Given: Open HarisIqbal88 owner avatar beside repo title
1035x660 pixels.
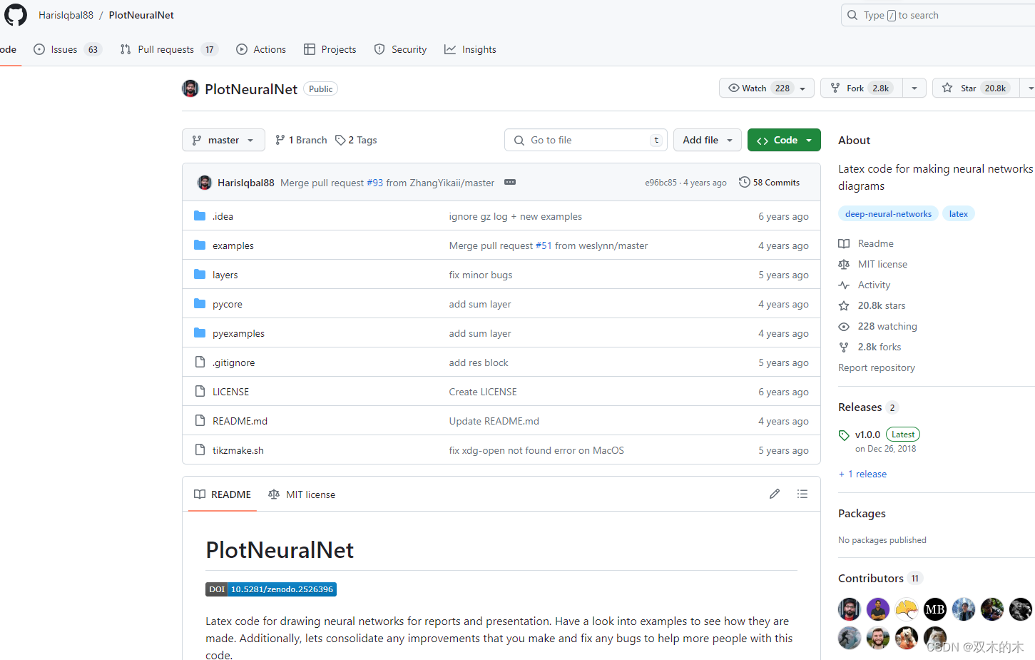Looking at the screenshot, I should pyautogui.click(x=190, y=88).
